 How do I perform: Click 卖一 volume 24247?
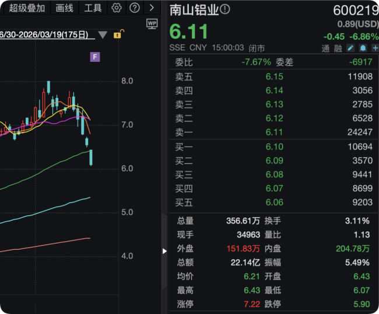pyautogui.click(x=360, y=132)
